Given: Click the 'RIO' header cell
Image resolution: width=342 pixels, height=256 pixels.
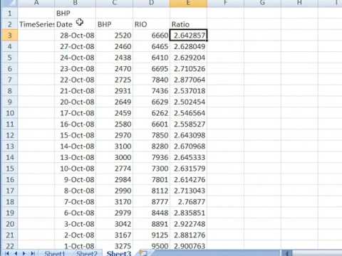Looking at the screenshot, I should (151, 24).
